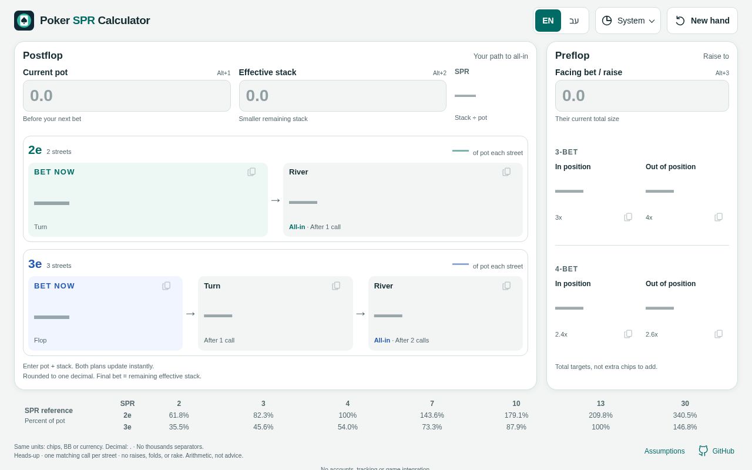The height and width of the screenshot is (470, 752).
Task: Click the Preflop heading
Action: click(572, 56)
